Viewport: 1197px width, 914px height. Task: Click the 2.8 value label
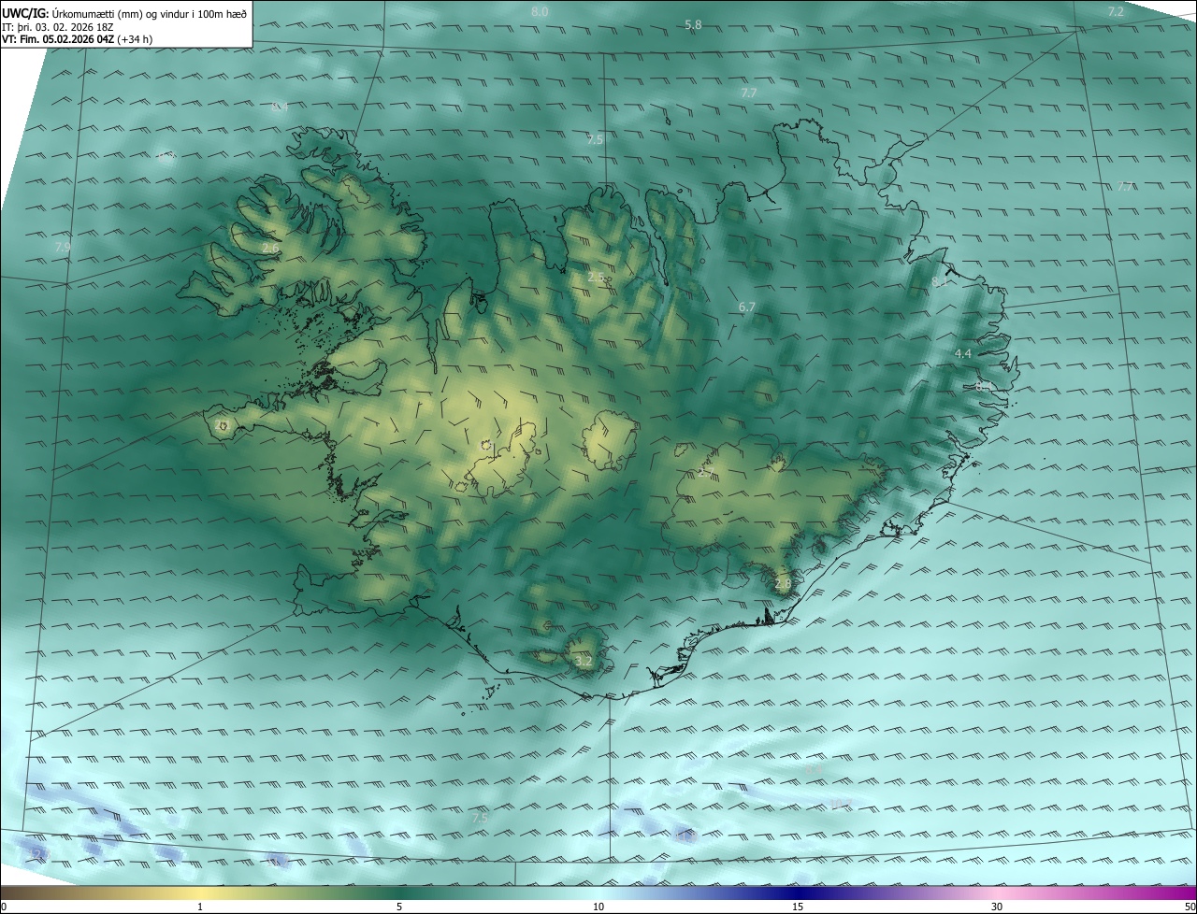[783, 584]
